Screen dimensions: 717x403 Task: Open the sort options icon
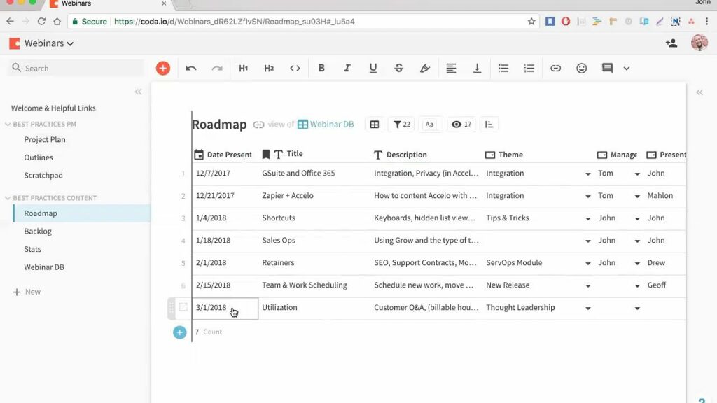(489, 125)
